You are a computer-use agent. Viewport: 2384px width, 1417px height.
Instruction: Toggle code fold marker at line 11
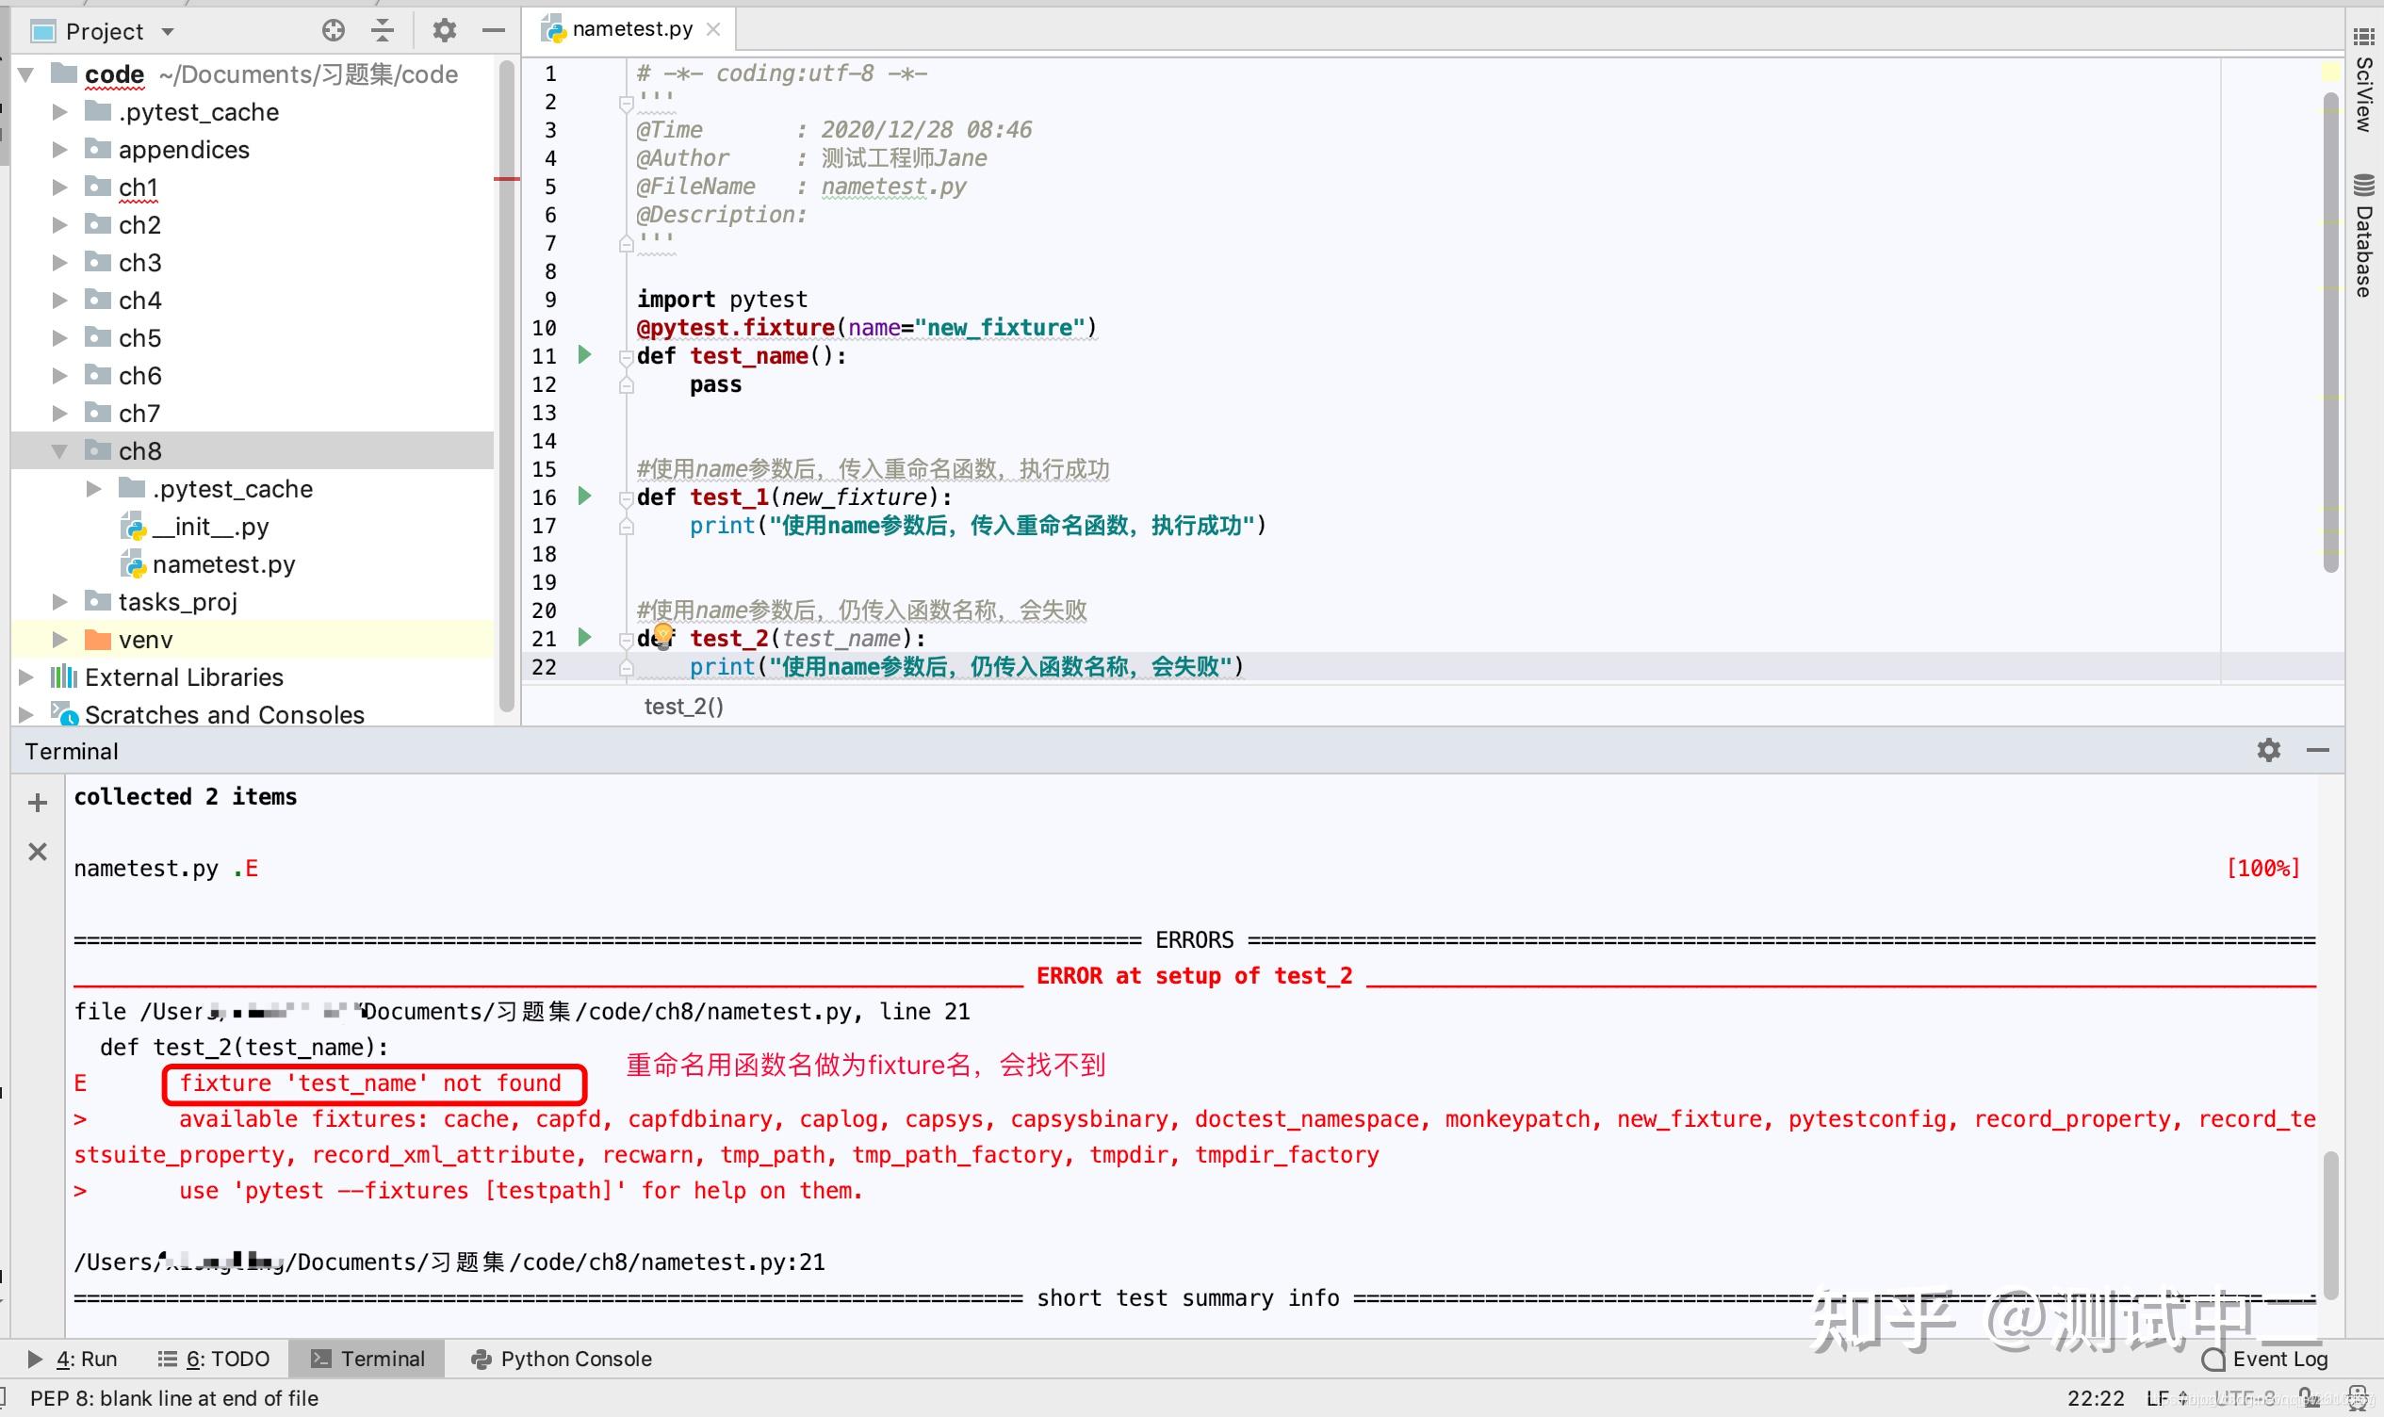627,357
